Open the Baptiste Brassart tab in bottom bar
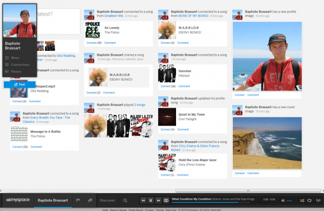The image size is (324, 211). coord(53,200)
